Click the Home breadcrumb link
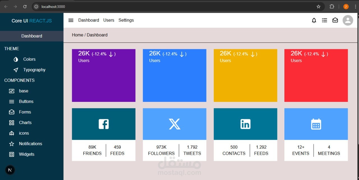 click(x=77, y=35)
